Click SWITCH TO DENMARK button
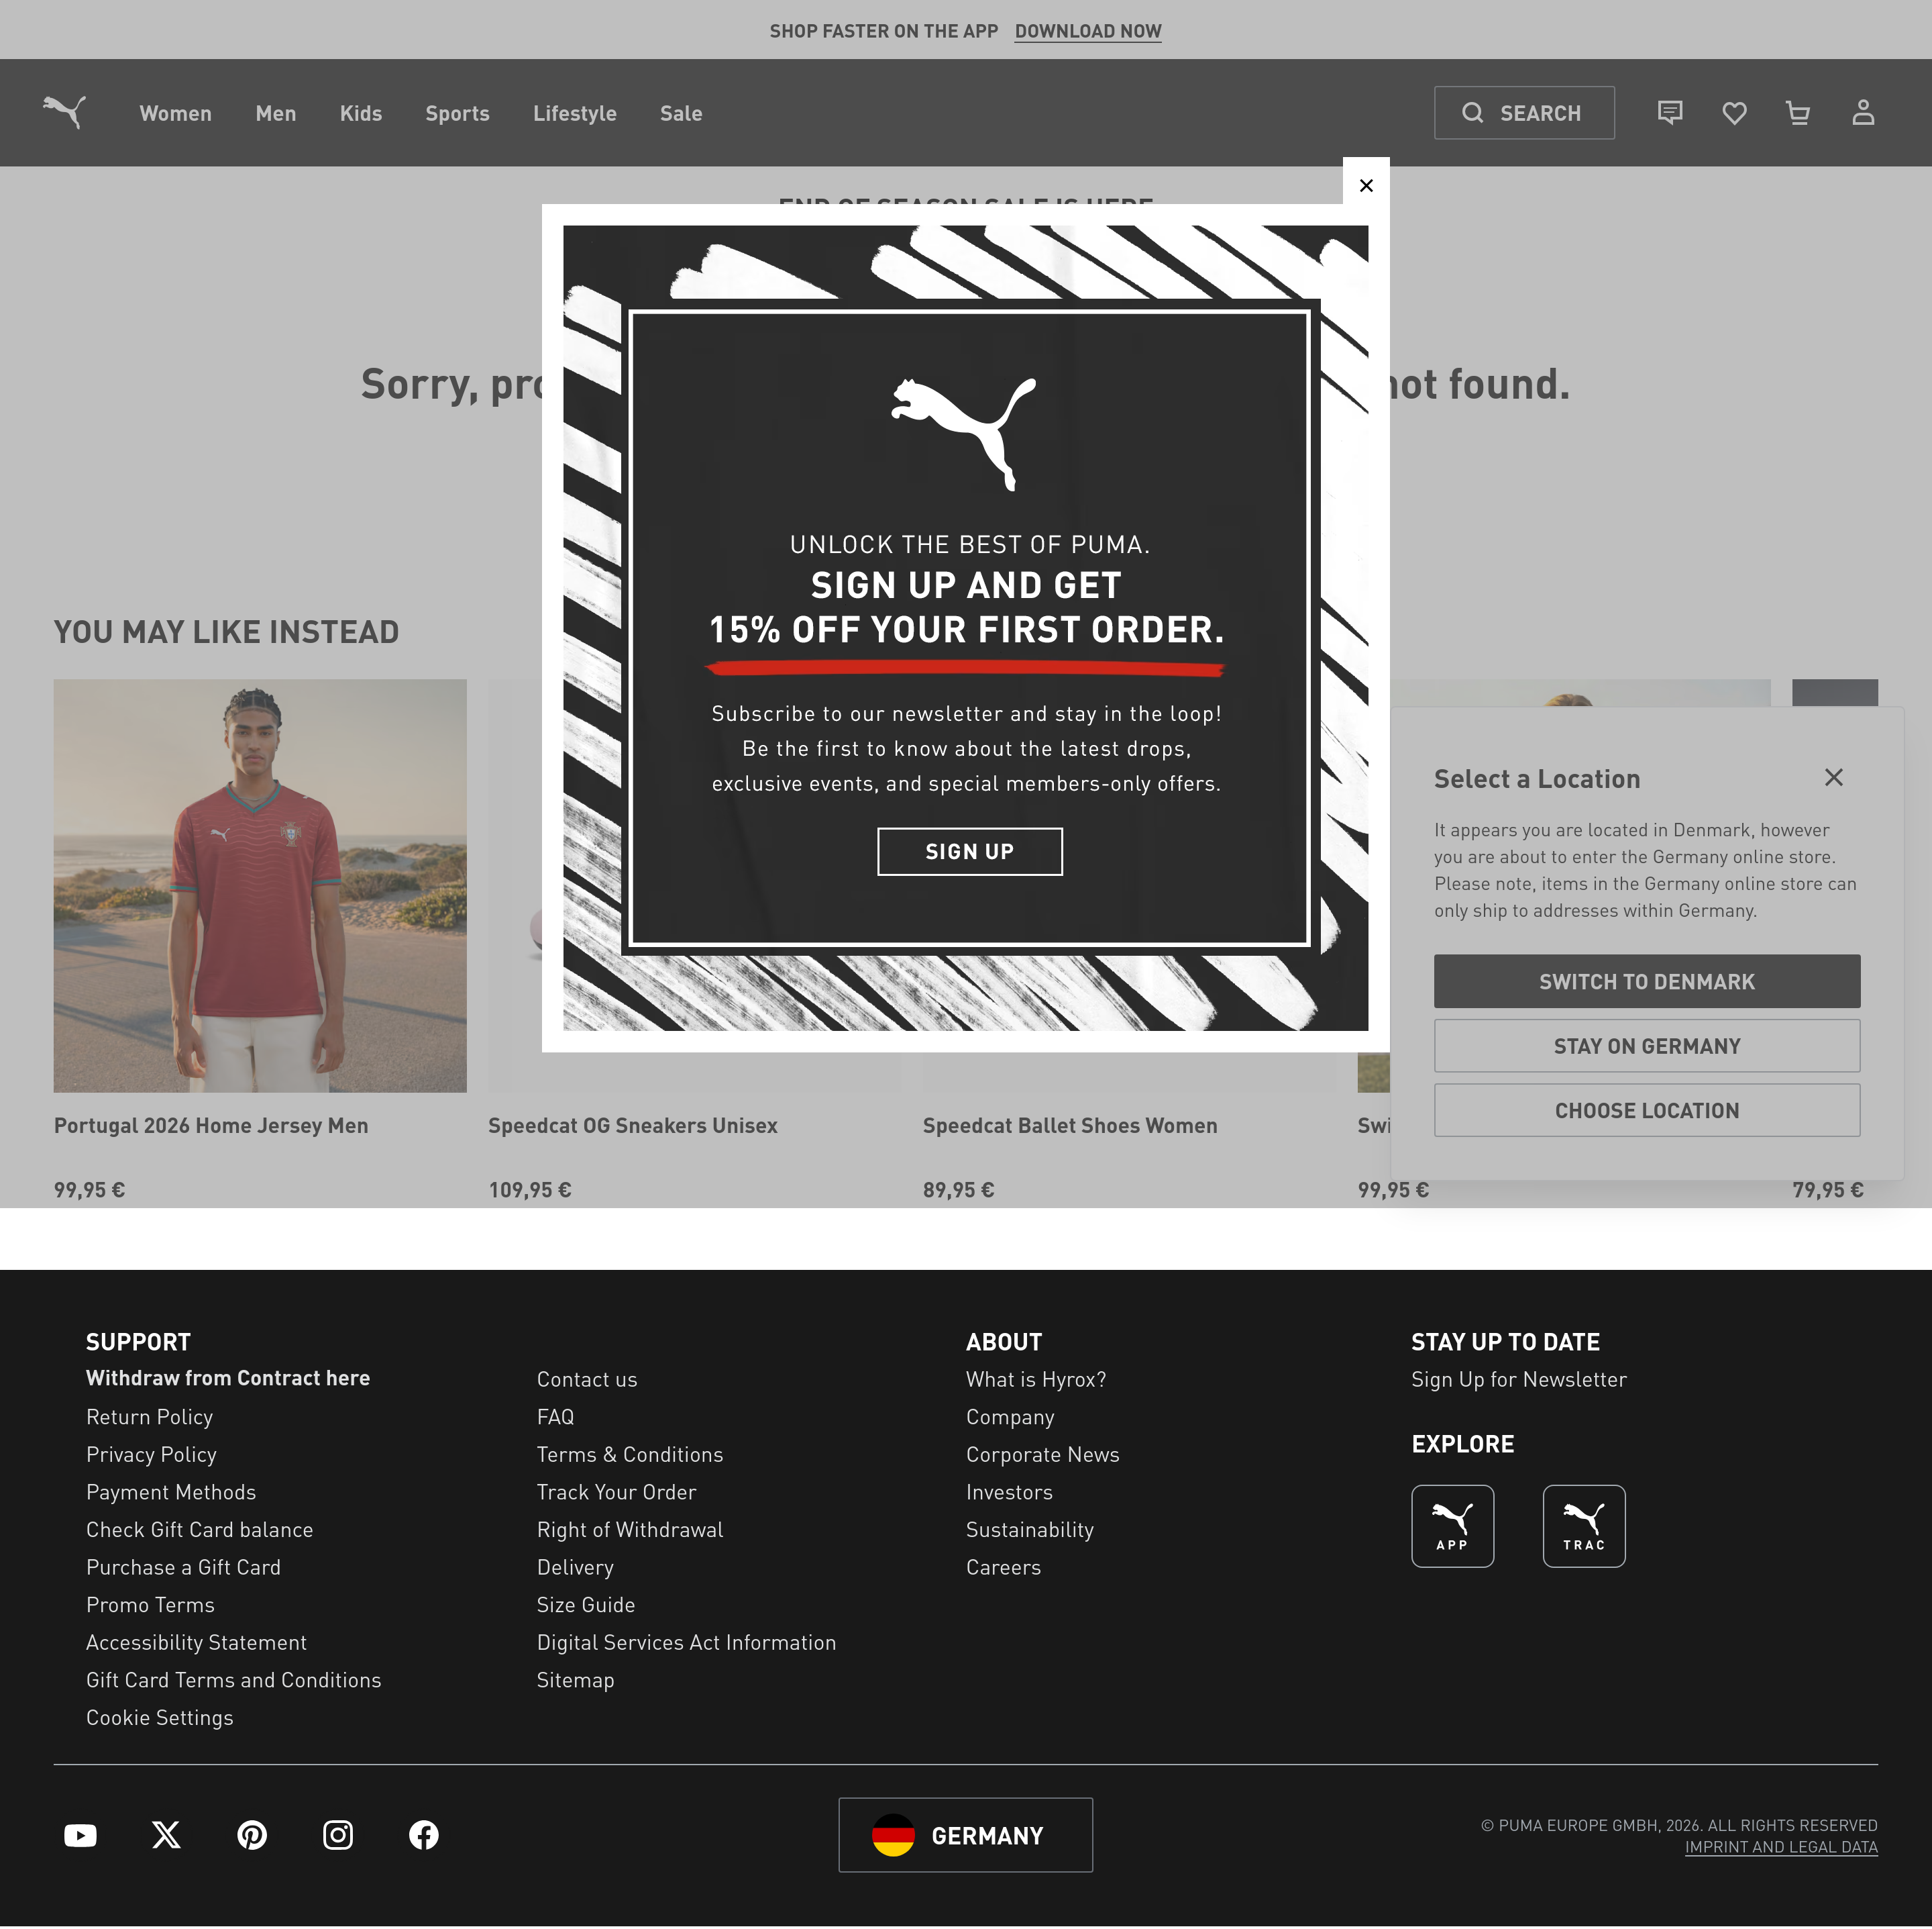 point(1647,981)
